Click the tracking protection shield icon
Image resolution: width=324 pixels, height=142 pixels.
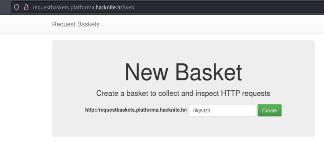coord(17,8)
